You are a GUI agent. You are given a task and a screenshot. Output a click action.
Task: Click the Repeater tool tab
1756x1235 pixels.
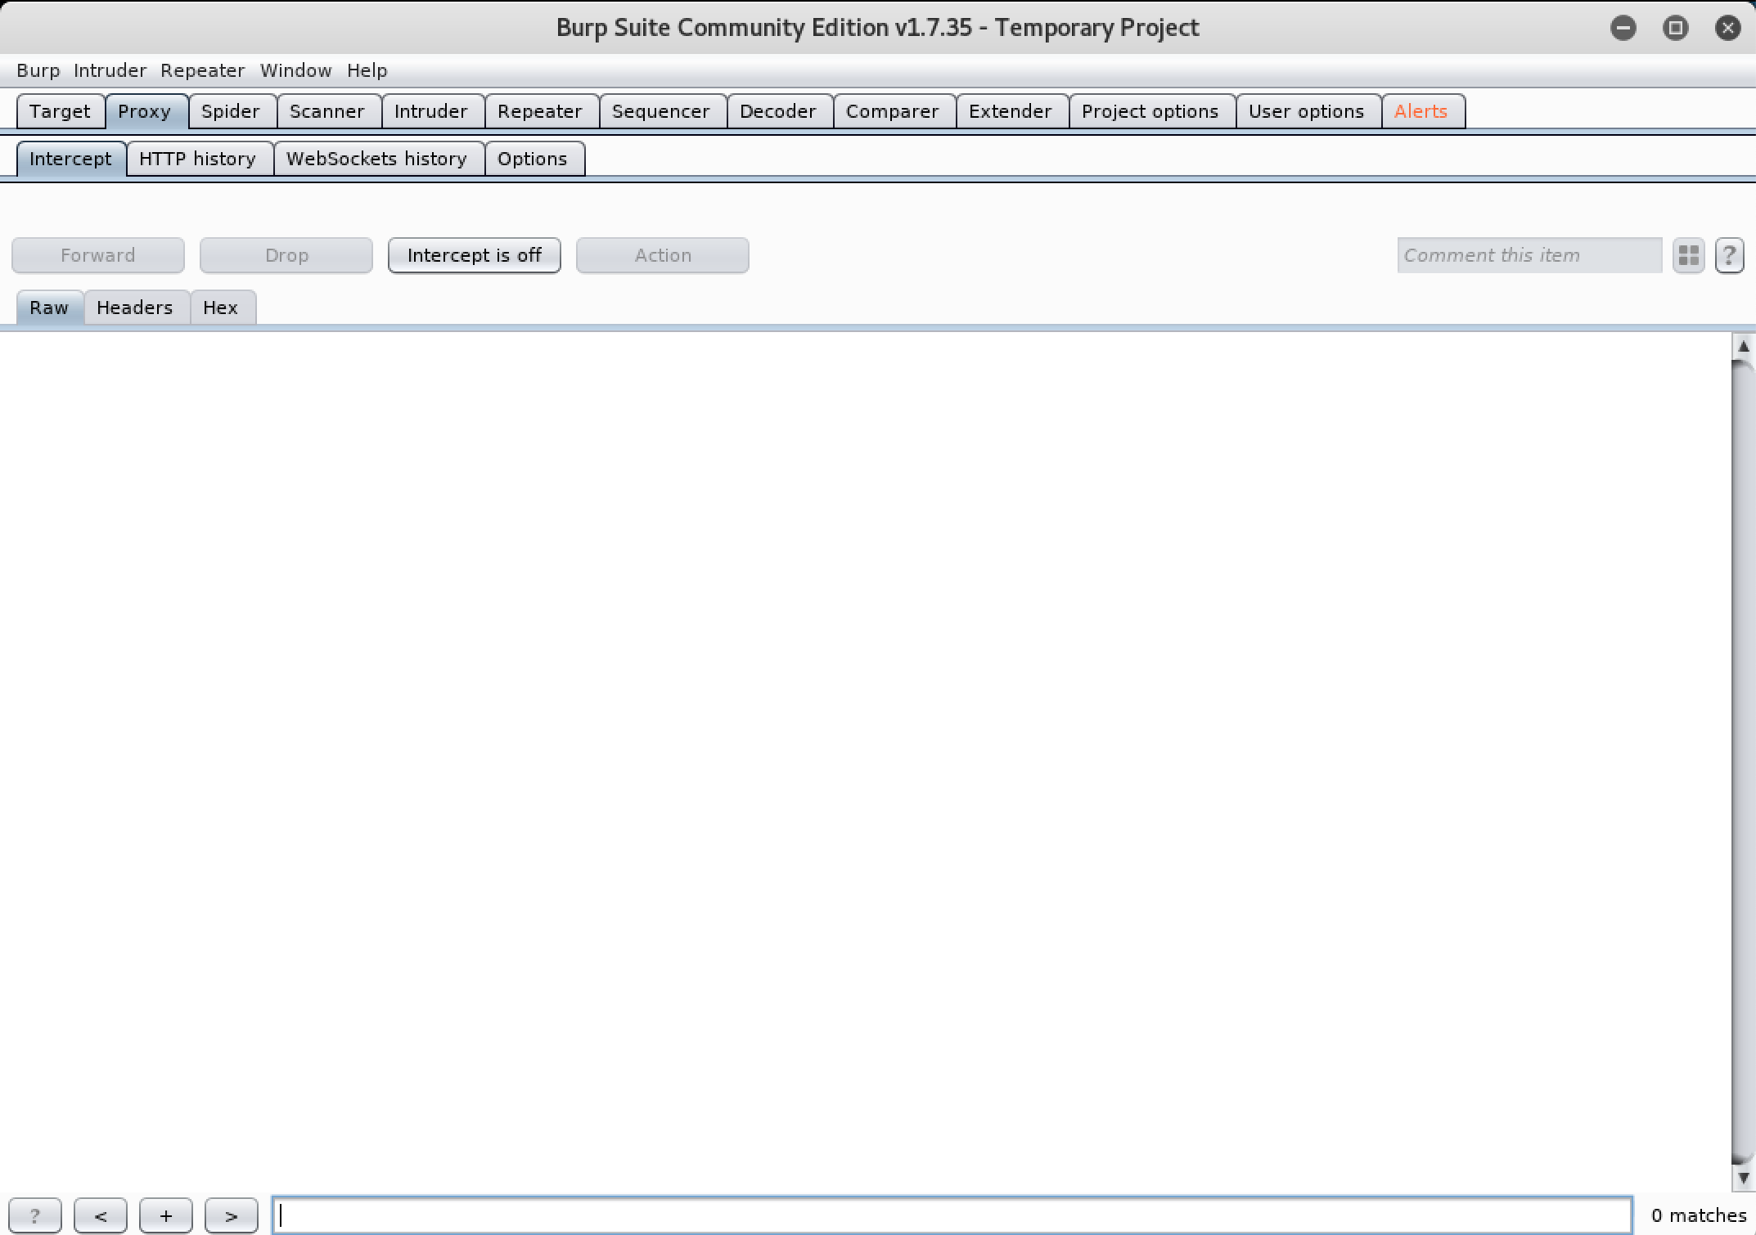pyautogui.click(x=538, y=111)
